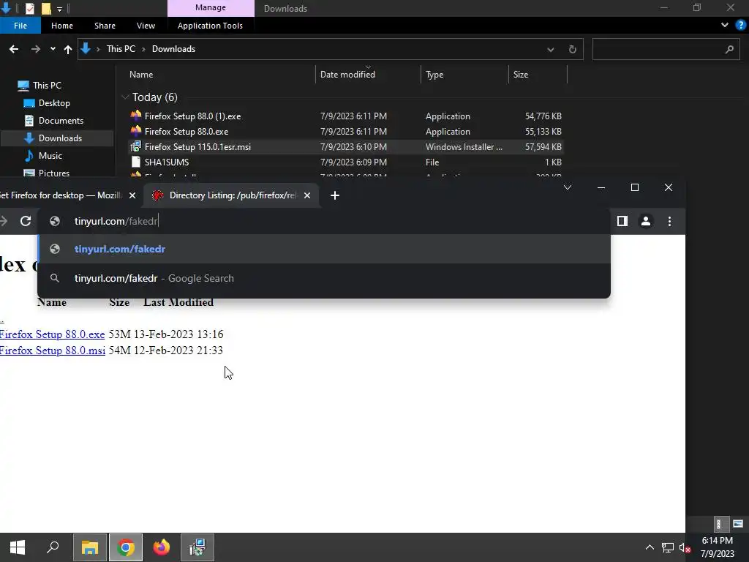Open the Windows Start menu

pyautogui.click(x=18, y=547)
